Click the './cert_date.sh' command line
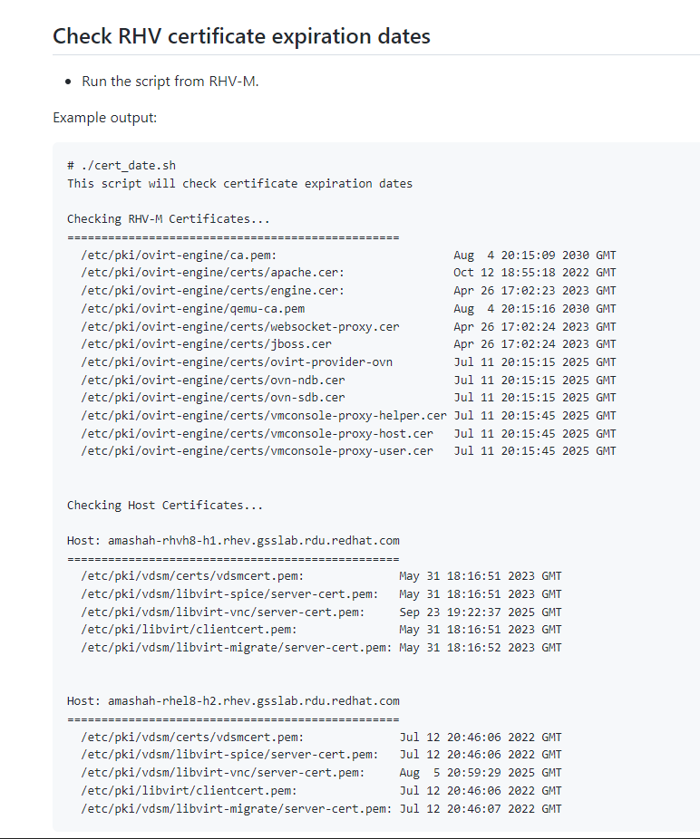Viewport: 700px width, 839px height. tap(122, 166)
